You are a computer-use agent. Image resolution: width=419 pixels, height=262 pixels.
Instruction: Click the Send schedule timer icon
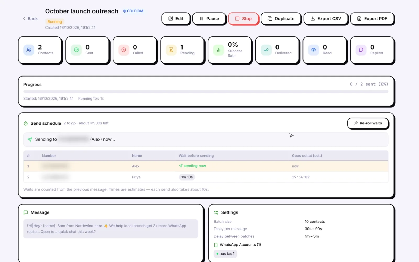[x=26, y=123]
